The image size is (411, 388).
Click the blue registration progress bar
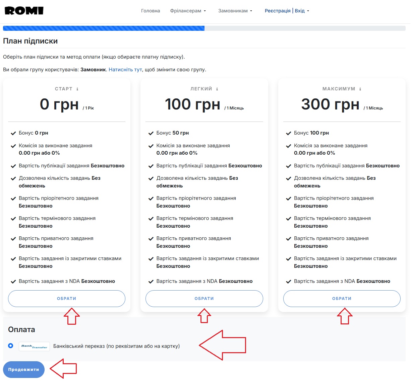(104, 28)
